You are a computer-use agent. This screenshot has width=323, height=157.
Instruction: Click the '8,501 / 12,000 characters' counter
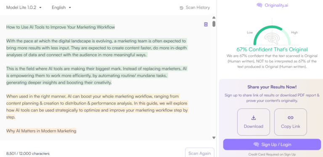(28, 154)
